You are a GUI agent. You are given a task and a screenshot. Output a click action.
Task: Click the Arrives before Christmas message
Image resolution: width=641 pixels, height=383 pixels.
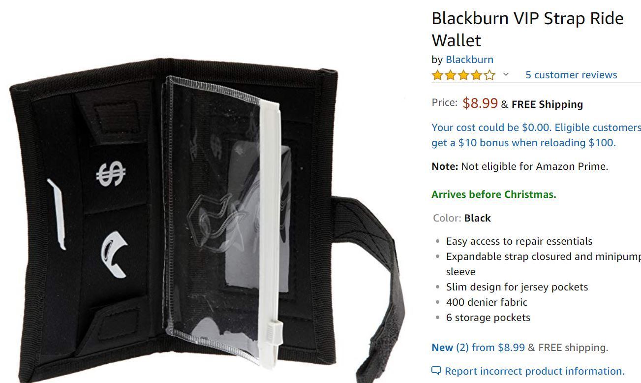click(494, 194)
